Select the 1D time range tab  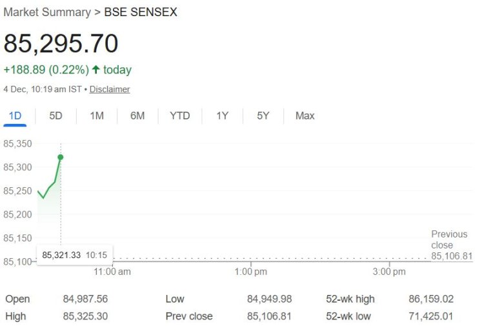[x=15, y=116]
